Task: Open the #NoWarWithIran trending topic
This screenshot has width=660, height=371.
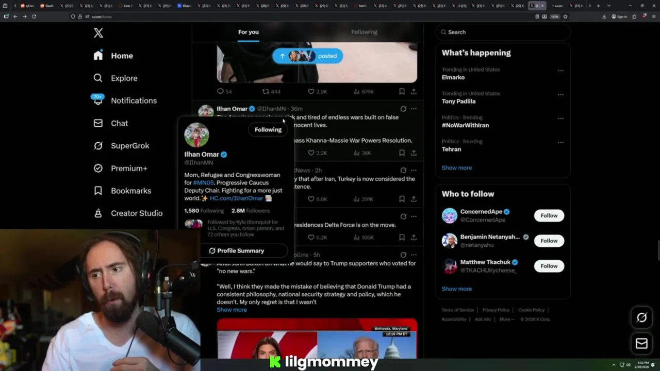Action: click(465, 125)
